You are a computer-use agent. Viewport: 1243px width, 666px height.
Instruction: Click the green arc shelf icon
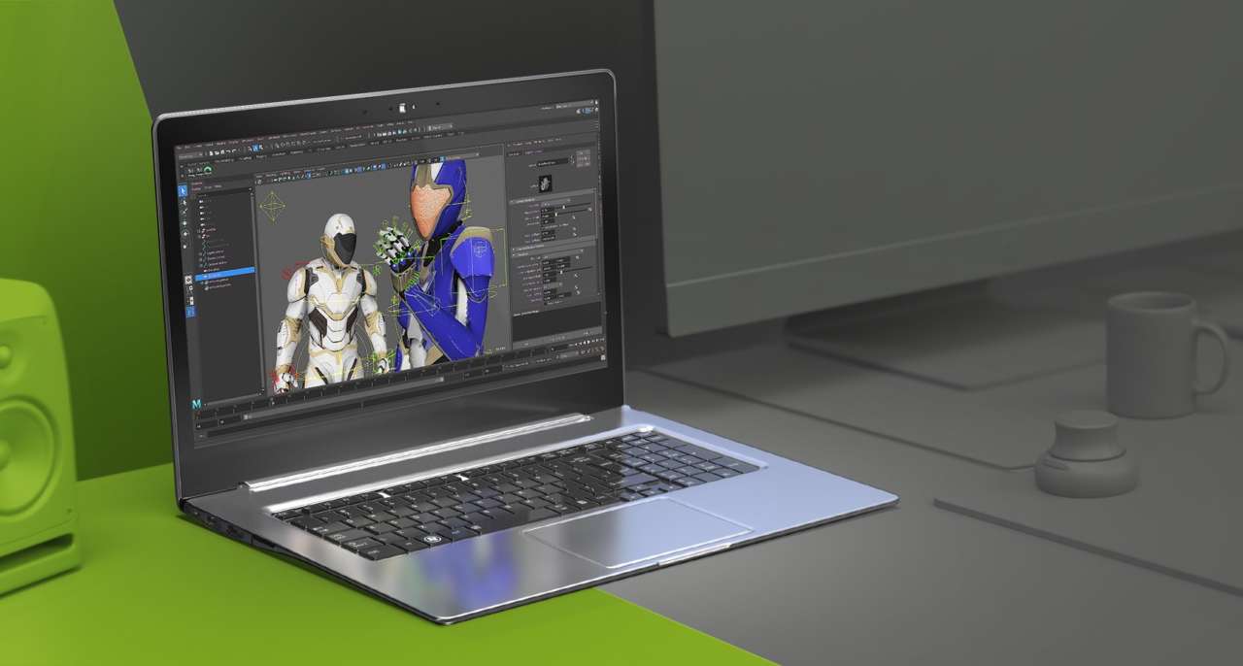[207, 169]
